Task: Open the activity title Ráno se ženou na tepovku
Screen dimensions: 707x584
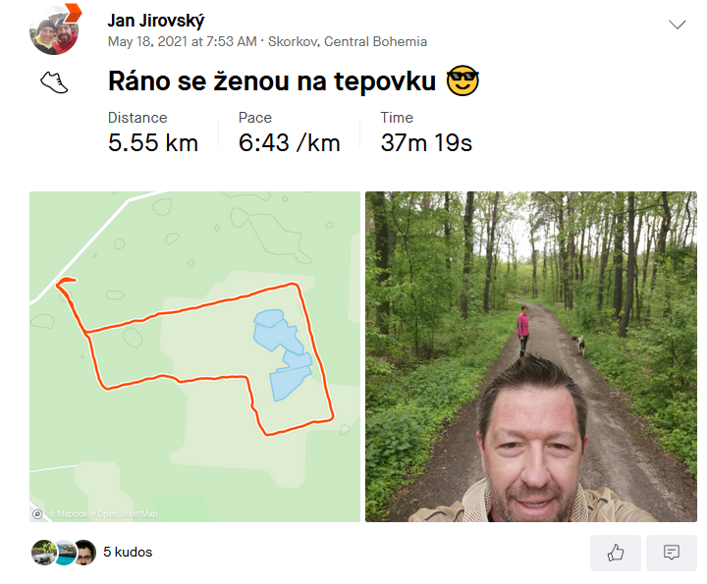Action: coord(272,81)
